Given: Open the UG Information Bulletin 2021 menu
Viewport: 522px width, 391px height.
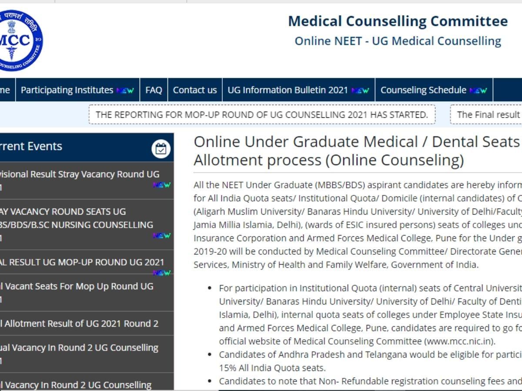Looking at the screenshot, I should tap(288, 90).
